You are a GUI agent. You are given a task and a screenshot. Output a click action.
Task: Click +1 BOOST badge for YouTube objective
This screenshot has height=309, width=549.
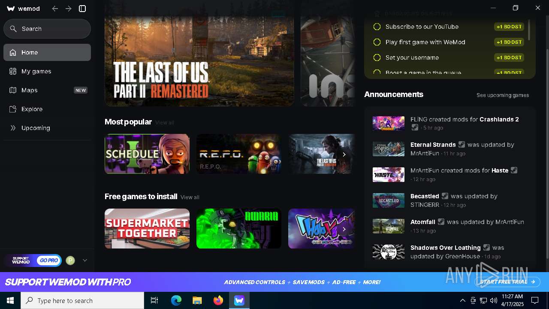tap(509, 27)
